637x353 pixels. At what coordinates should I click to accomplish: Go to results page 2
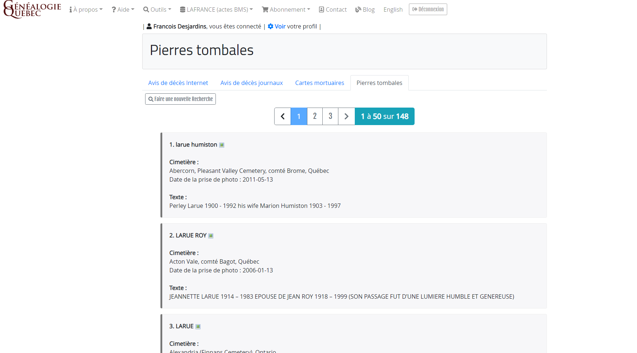click(x=315, y=116)
